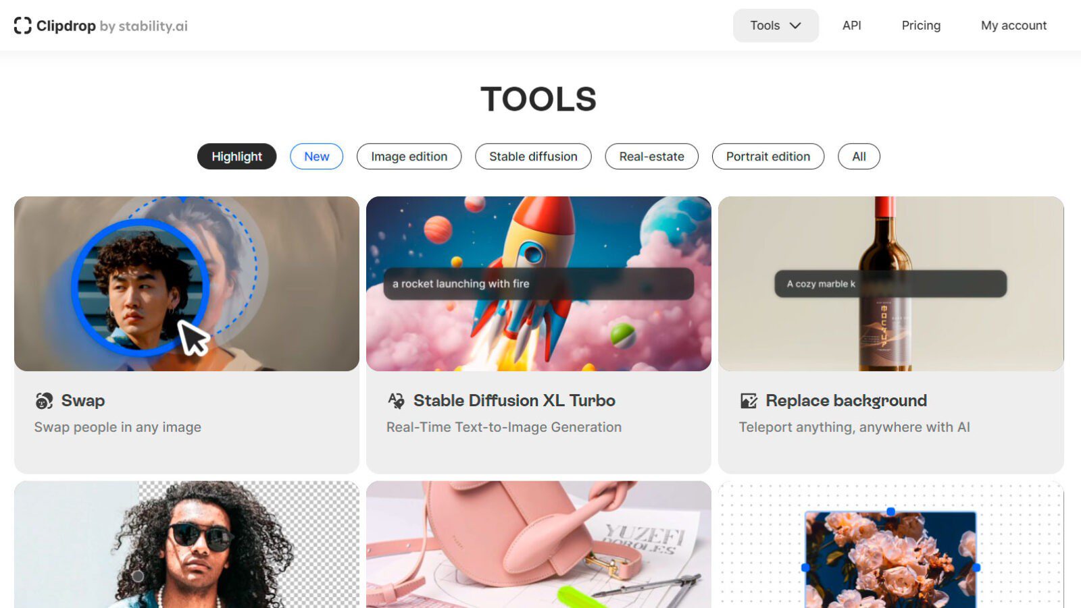This screenshot has width=1081, height=608.
Task: Click the Replace background icon
Action: pyautogui.click(x=749, y=401)
